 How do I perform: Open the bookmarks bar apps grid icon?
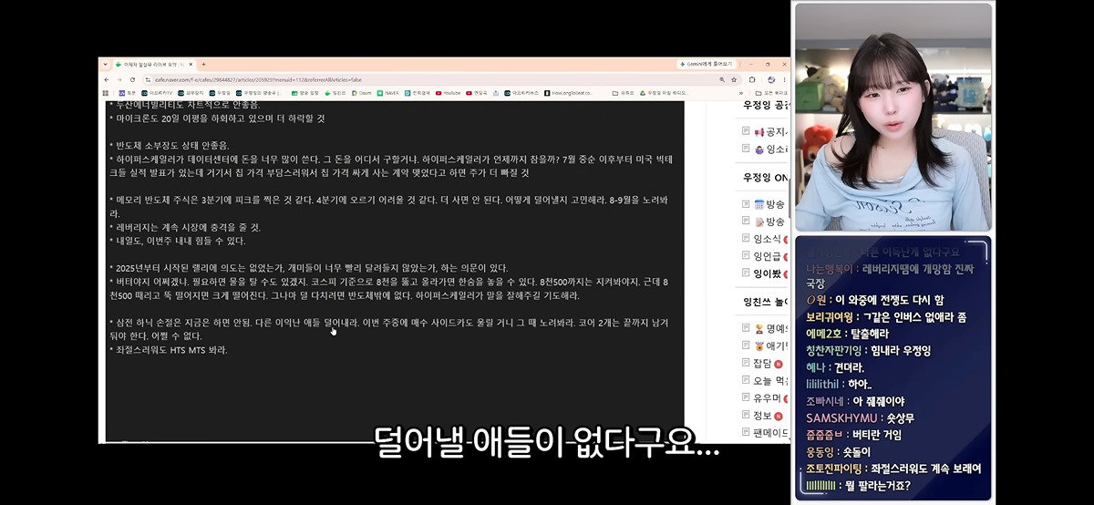(106, 93)
